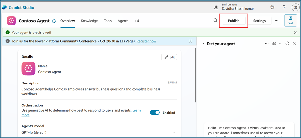Switch to the Knowledge tab
This screenshot has height=138, width=301.
pyautogui.click(x=89, y=21)
